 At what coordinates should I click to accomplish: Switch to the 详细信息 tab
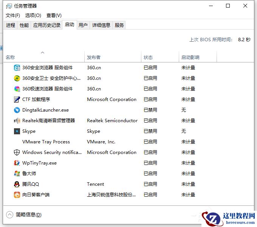click(x=101, y=25)
